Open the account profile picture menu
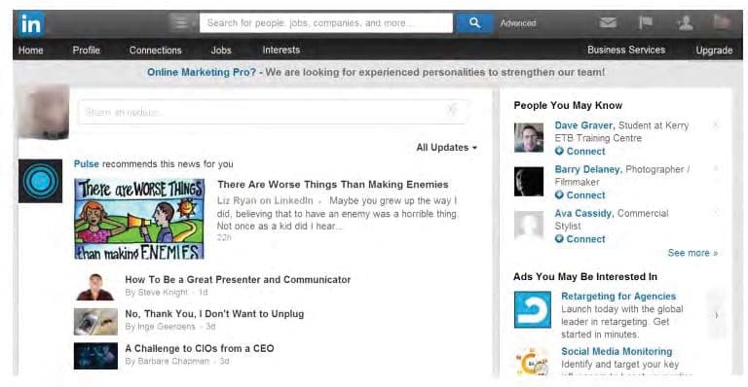 tap(722, 22)
